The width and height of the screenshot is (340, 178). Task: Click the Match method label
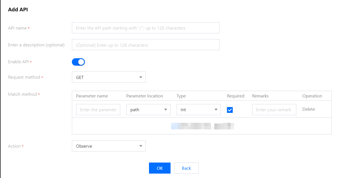[22, 94]
